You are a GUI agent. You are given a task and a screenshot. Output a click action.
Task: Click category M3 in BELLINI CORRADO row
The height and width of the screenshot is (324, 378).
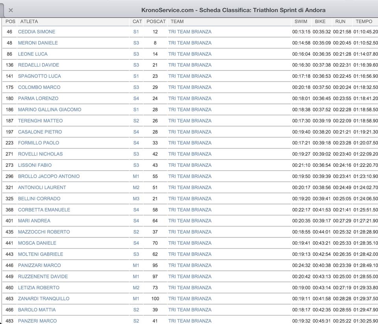pyautogui.click(x=136, y=199)
